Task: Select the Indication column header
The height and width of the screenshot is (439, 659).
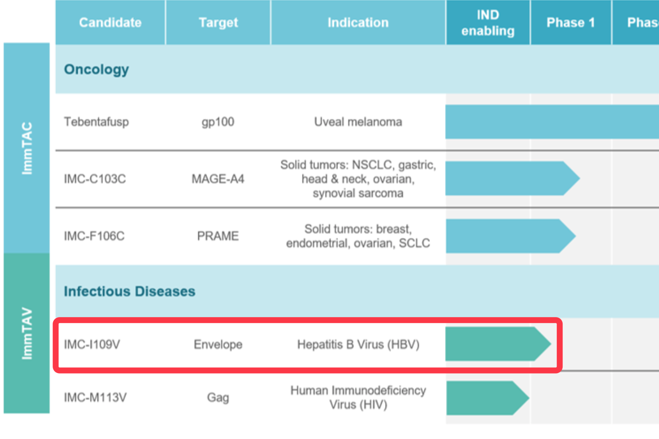Action: click(358, 23)
